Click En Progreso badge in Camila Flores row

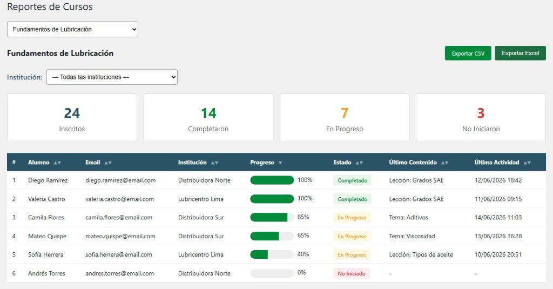tap(352, 217)
